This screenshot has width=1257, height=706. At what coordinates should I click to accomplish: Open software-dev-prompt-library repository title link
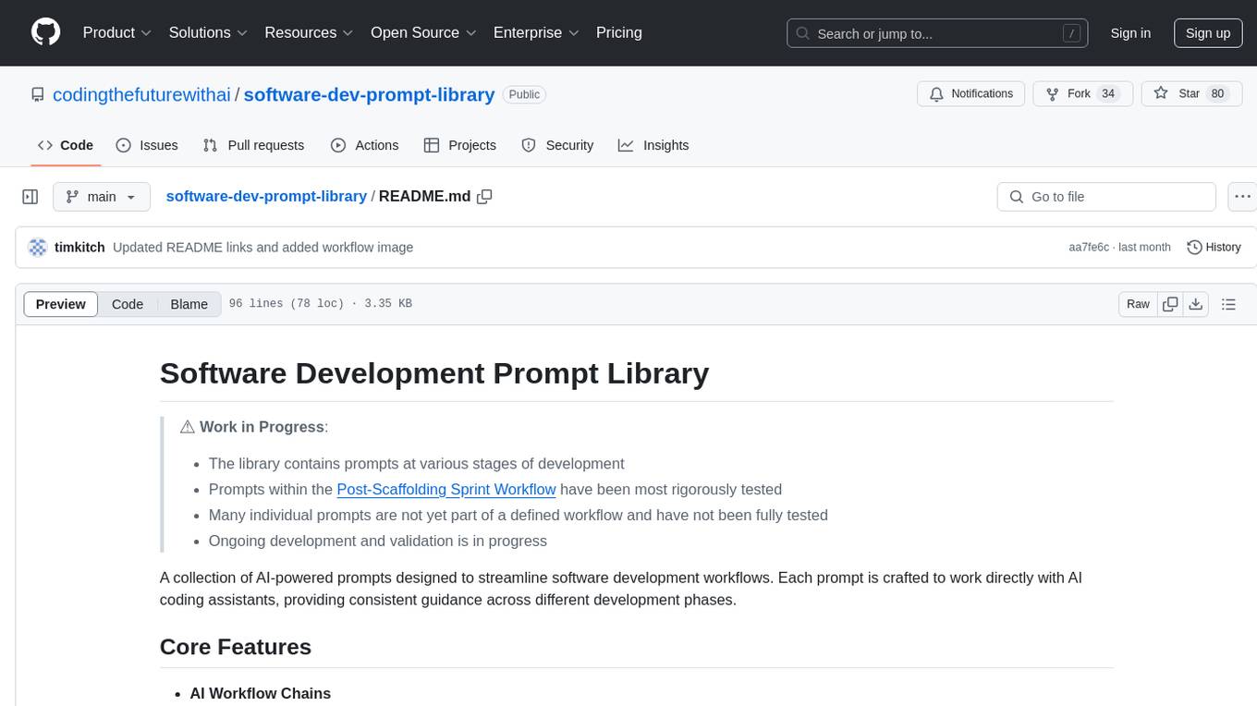[369, 94]
